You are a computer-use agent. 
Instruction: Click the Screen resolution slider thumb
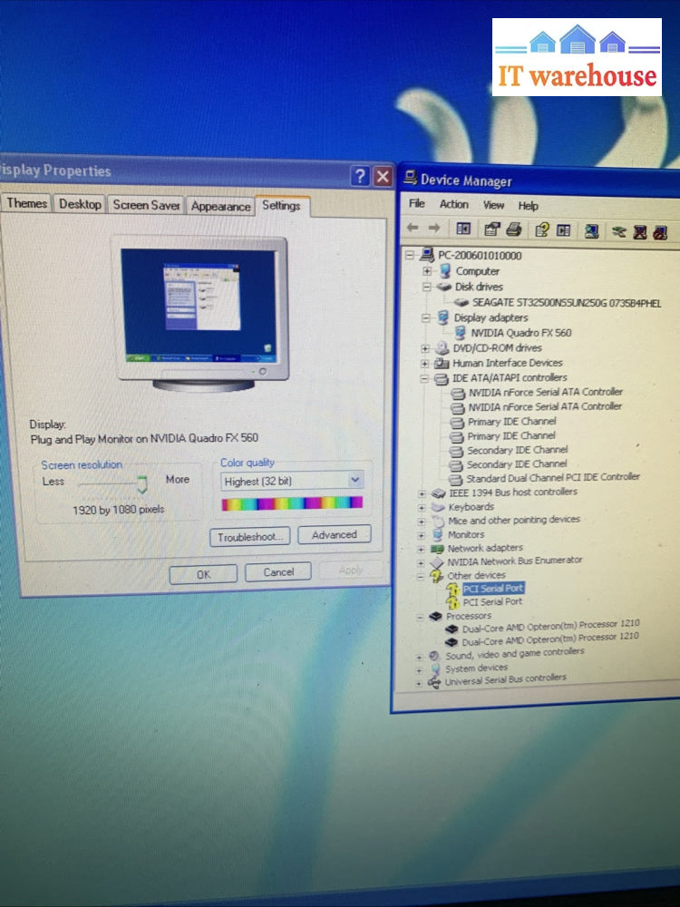point(142,484)
